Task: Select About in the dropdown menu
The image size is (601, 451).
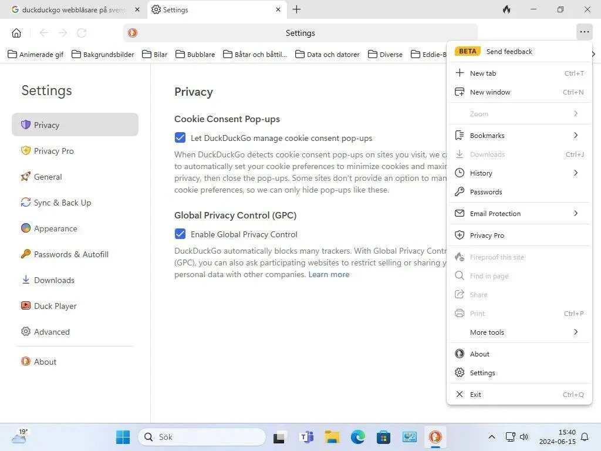Action: click(x=519, y=354)
